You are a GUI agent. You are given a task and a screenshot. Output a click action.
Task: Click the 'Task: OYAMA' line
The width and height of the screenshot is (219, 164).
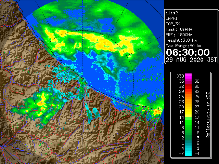pos(179,29)
